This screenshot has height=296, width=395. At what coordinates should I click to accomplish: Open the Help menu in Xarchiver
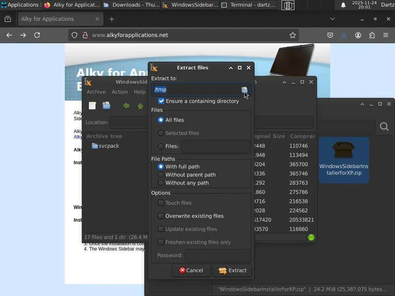click(140, 92)
